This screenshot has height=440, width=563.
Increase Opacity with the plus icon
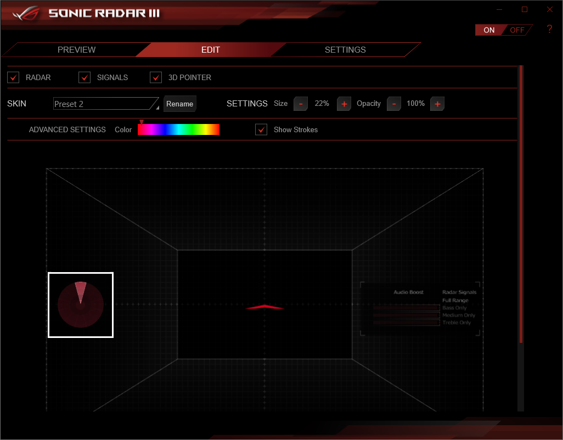click(437, 104)
